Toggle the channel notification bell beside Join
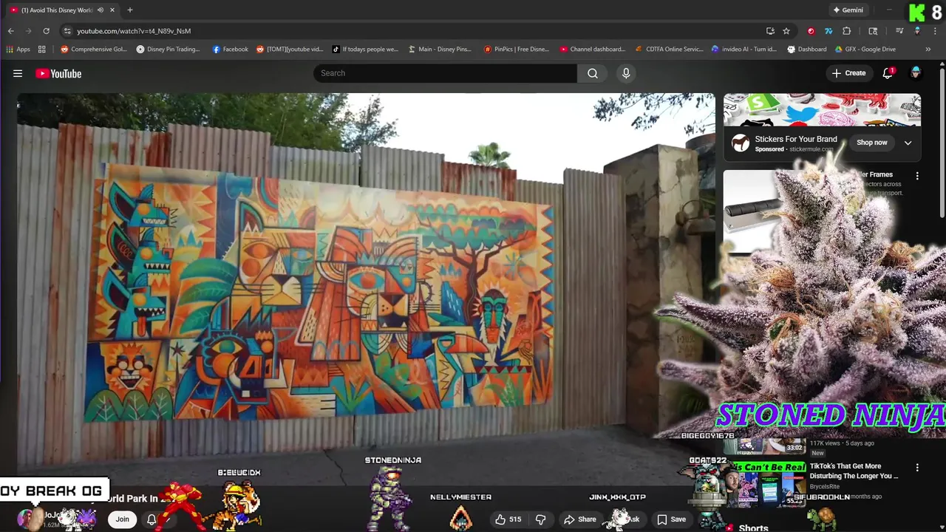Image resolution: width=946 pixels, height=532 pixels. (x=152, y=519)
